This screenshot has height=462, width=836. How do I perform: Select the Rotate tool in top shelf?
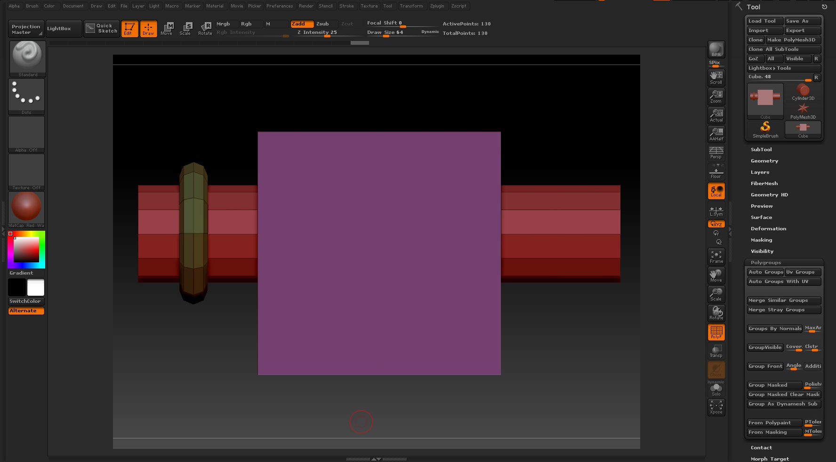(x=205, y=28)
